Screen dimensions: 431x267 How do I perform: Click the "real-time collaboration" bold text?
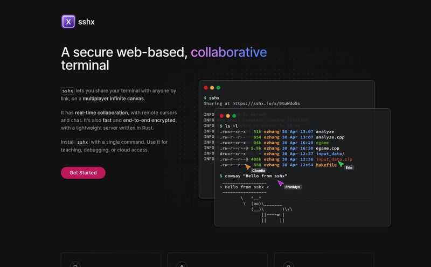(x=101, y=113)
